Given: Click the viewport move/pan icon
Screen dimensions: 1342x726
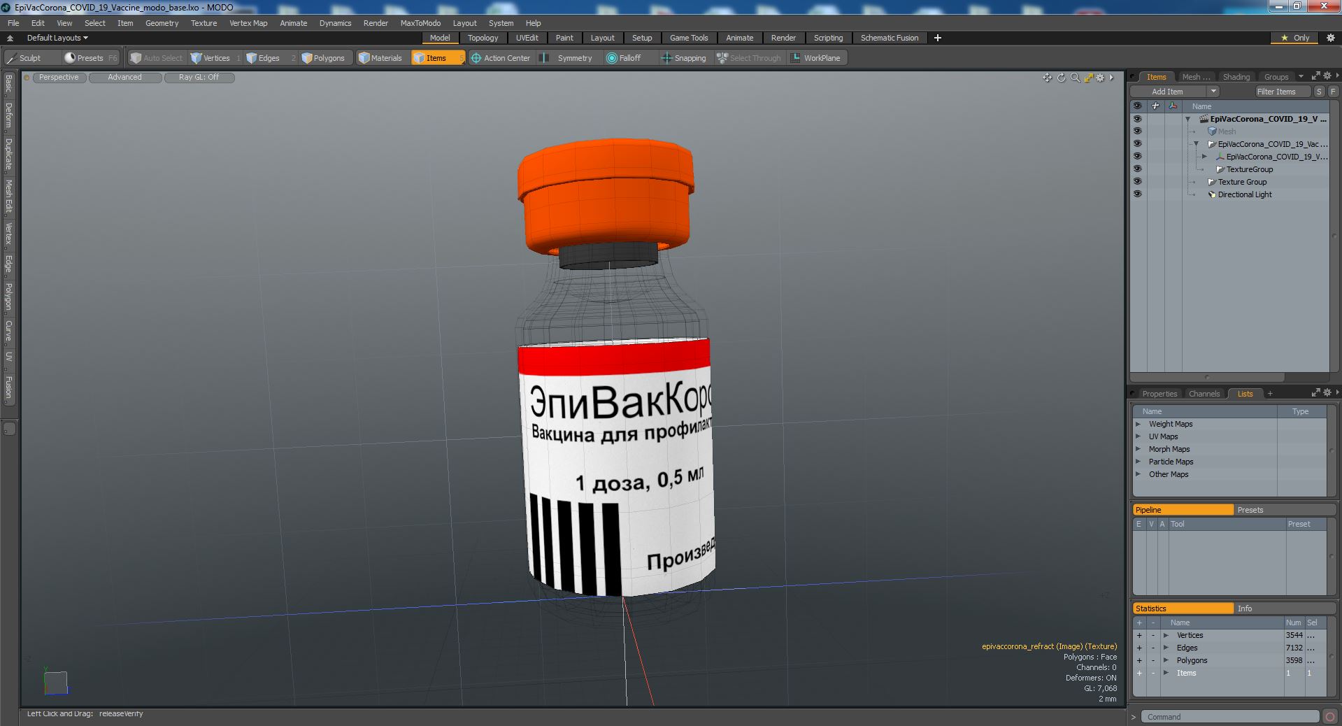Looking at the screenshot, I should click(1047, 78).
